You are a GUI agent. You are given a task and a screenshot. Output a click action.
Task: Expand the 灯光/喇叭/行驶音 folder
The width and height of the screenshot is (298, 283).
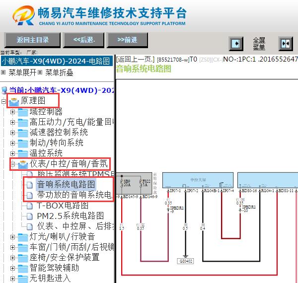12,237
